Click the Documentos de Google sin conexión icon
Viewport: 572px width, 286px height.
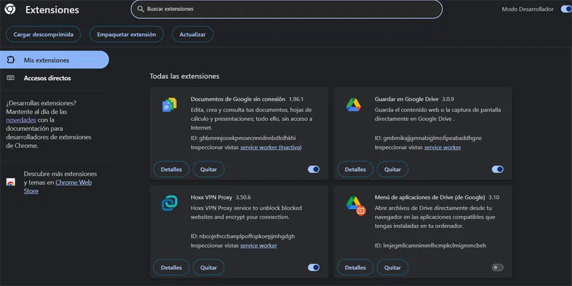pyautogui.click(x=169, y=105)
